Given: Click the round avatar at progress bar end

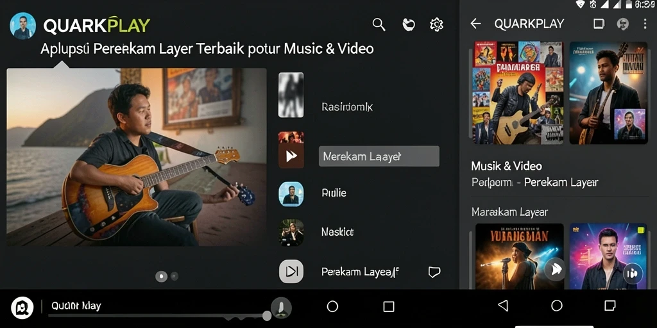Looking at the screenshot, I should point(281,308).
